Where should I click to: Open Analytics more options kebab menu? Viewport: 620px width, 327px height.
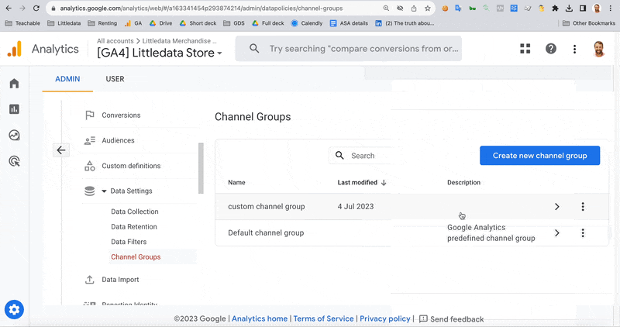(574, 49)
